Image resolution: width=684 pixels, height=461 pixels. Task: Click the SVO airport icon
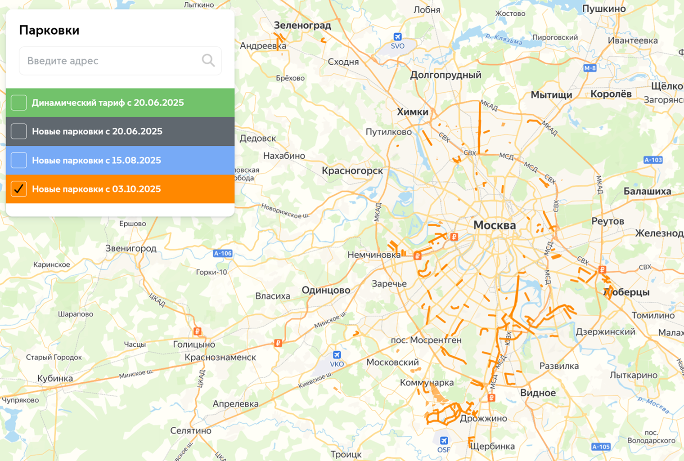[x=397, y=37]
